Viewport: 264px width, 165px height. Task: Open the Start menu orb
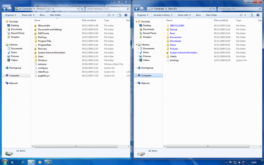[5, 162]
